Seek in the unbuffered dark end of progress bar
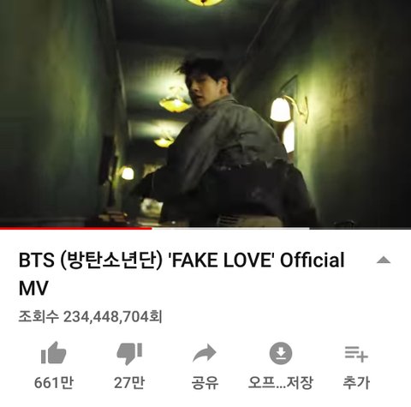 click(x=360, y=228)
